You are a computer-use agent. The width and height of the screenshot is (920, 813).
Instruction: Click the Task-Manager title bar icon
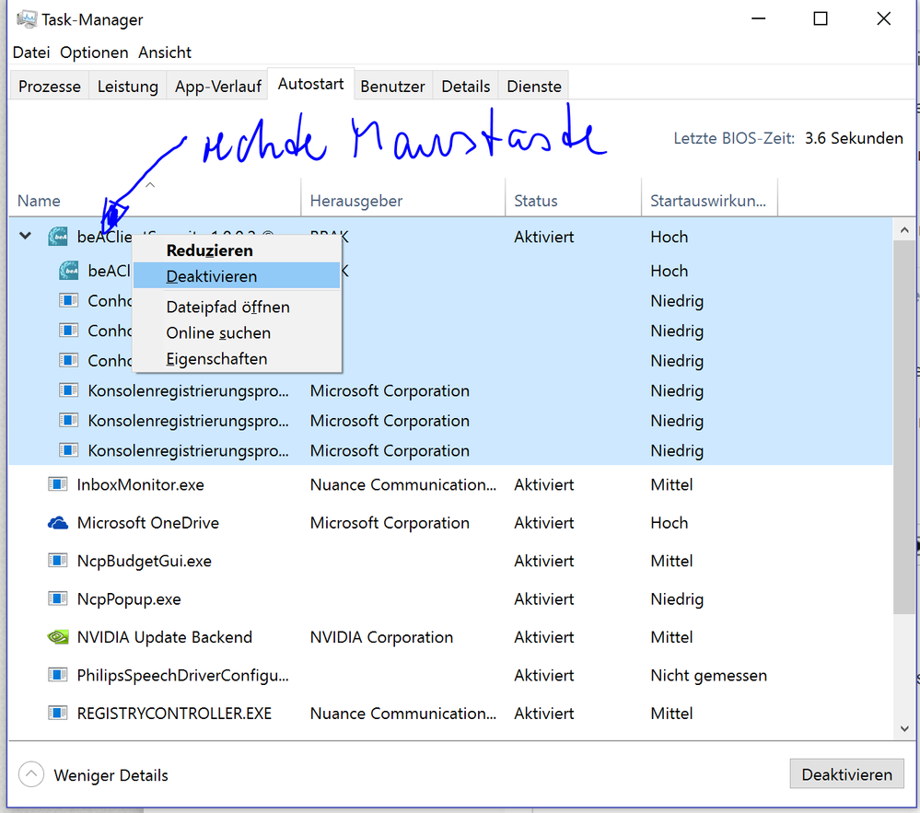tap(26, 19)
